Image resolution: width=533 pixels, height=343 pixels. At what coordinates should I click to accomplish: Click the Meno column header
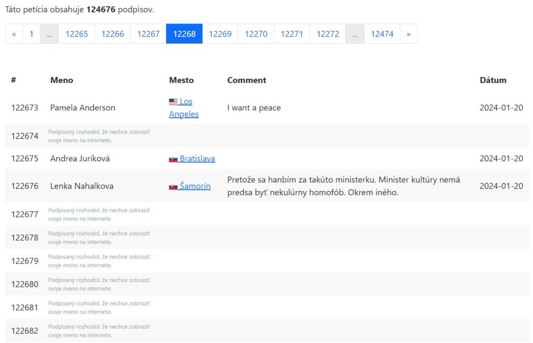coord(61,80)
